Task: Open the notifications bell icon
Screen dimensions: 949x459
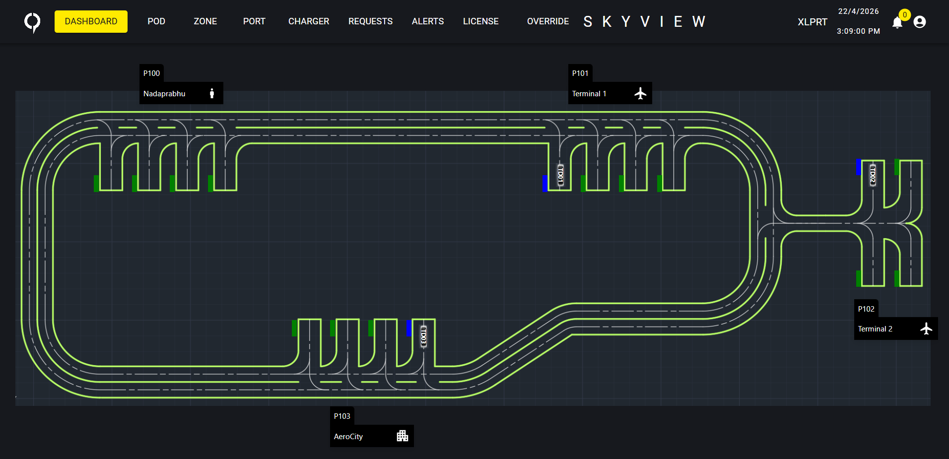Action: click(897, 23)
